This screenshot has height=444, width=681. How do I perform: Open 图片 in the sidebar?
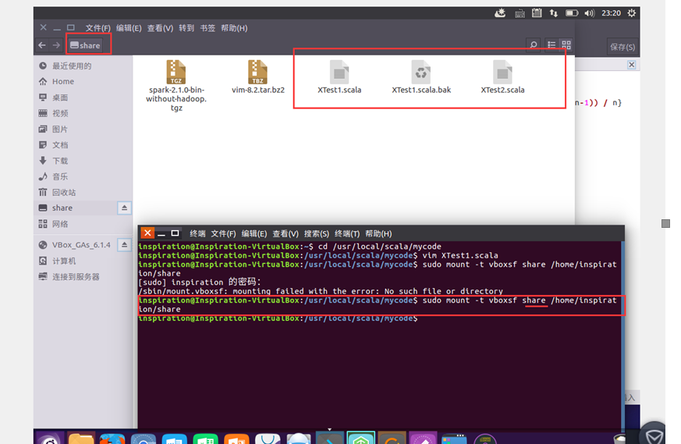point(83,129)
